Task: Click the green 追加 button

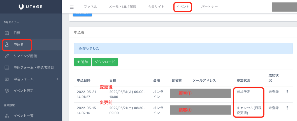Action: 82,62
